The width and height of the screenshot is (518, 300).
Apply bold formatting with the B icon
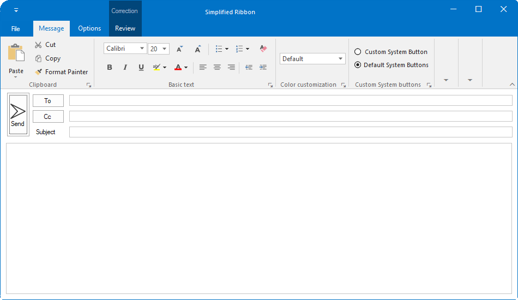110,67
